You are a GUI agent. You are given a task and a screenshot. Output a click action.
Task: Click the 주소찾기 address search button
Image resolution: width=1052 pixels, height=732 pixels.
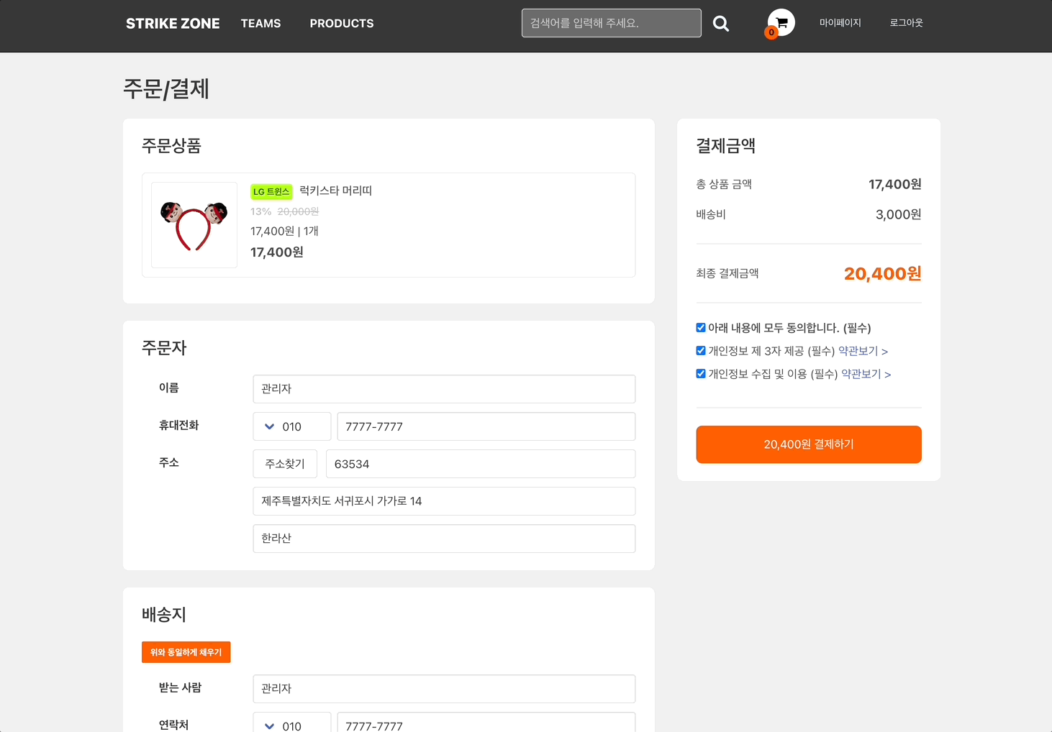click(285, 464)
